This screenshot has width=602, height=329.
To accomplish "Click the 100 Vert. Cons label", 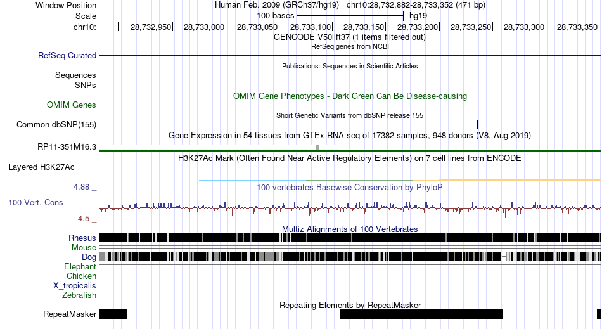I will (35, 202).
